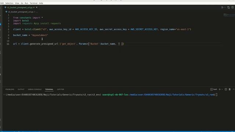This screenshot has height=132, width=235.
Task: Open the Run menu
Action: click(x=26, y=3)
